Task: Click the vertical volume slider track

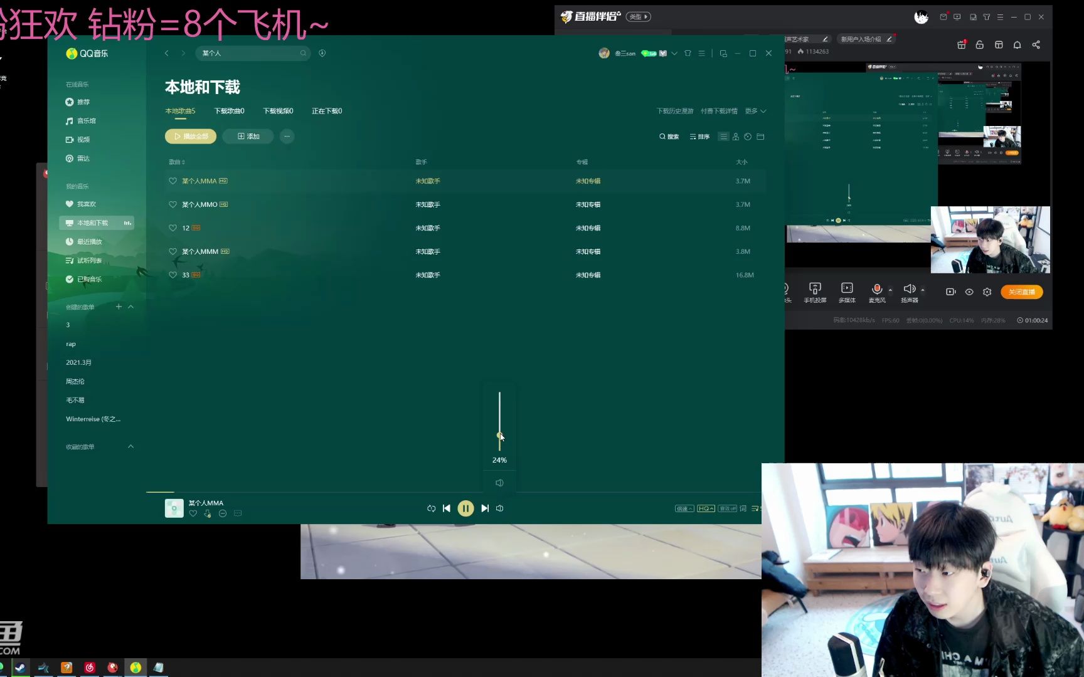Action: click(499, 421)
